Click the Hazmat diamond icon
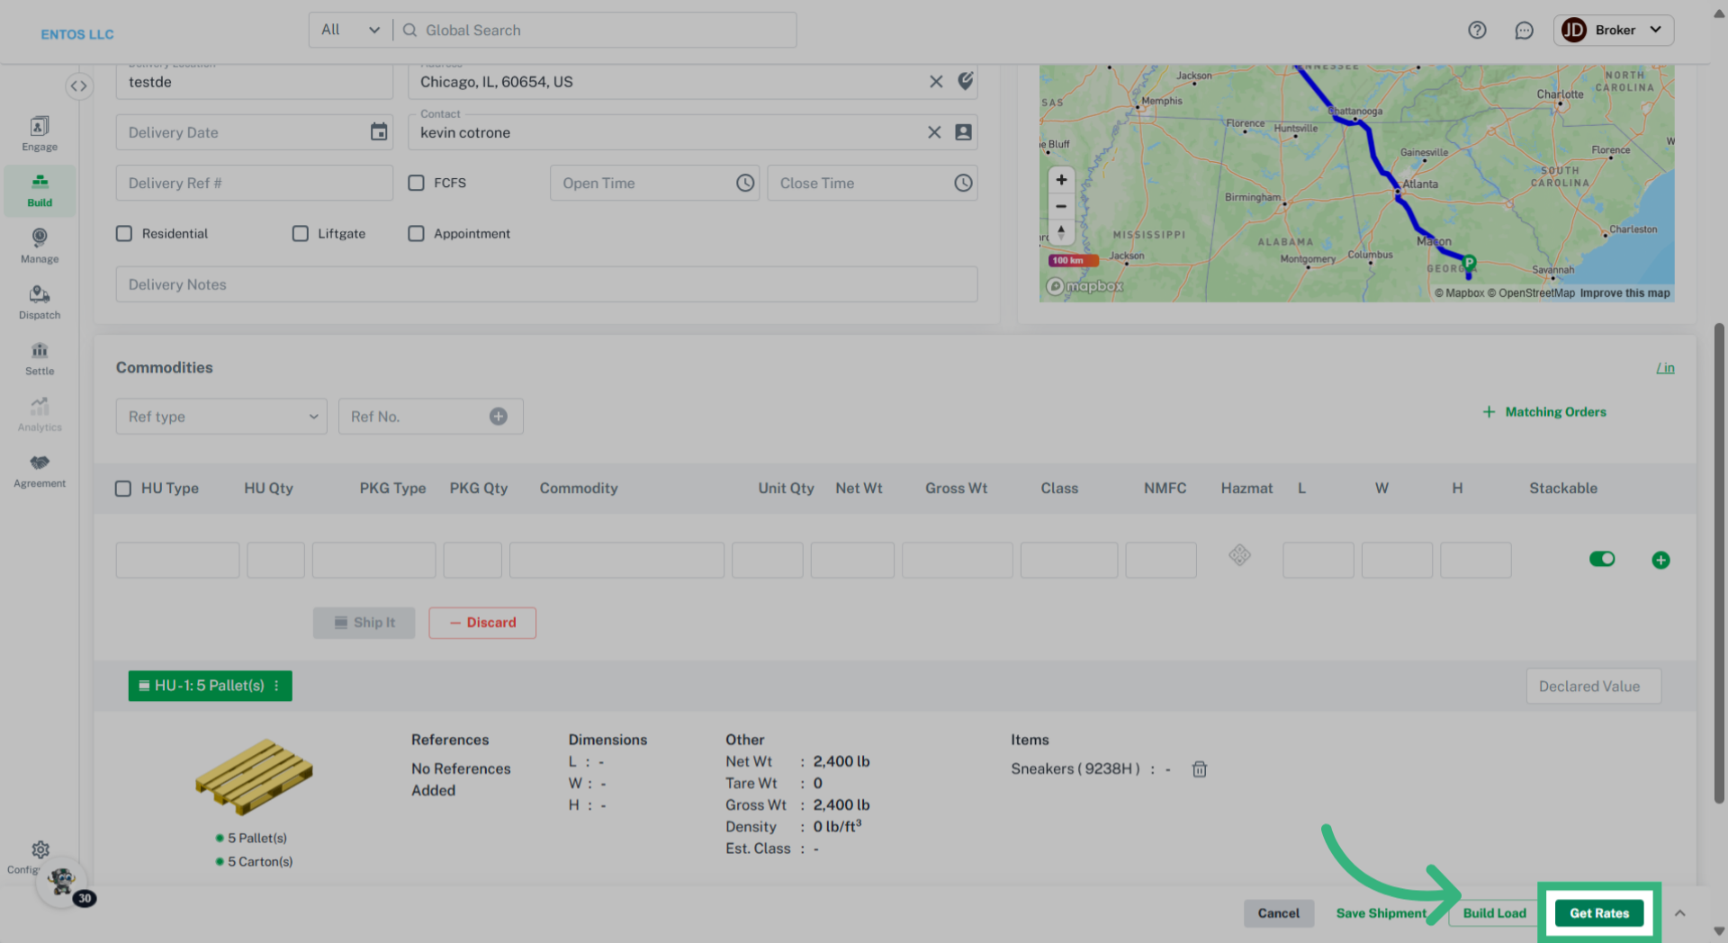The image size is (1728, 943). (x=1239, y=555)
